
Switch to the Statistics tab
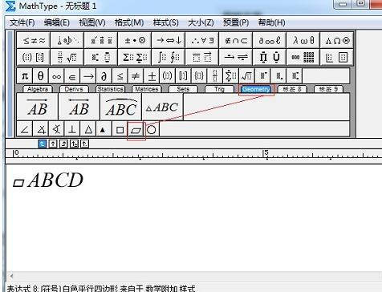click(x=110, y=89)
